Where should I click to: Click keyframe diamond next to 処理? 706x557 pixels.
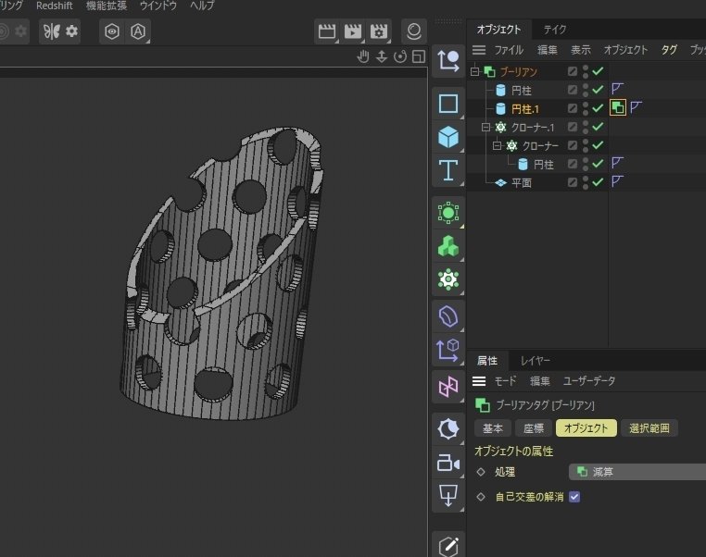coord(481,472)
